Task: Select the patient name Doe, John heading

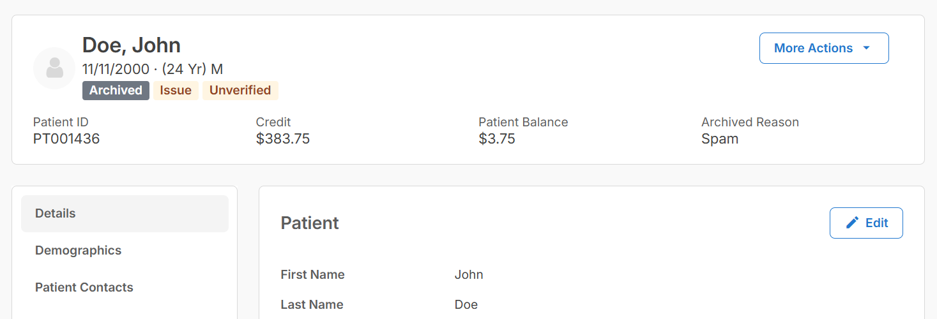Action: pos(132,45)
